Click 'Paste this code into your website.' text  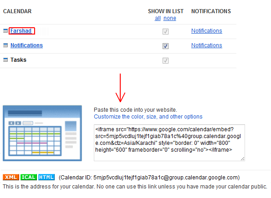tap(135, 110)
